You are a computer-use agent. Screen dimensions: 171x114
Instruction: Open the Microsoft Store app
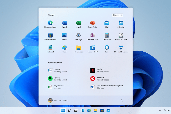pyautogui.click(x=50, y=36)
